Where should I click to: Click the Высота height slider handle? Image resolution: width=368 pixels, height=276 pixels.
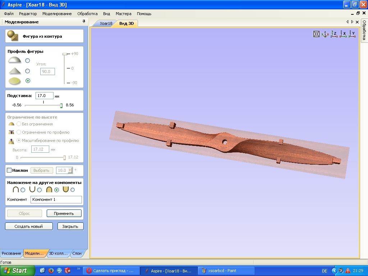tap(65, 158)
